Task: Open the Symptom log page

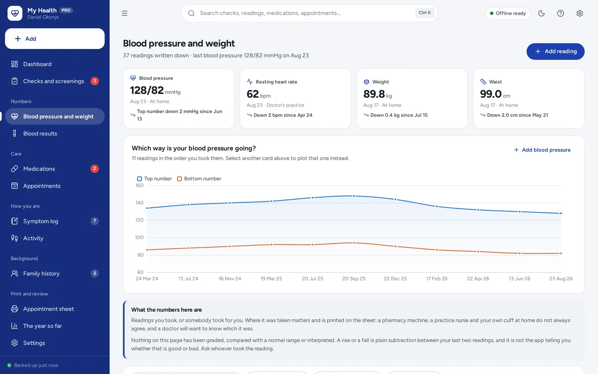Action: click(x=55, y=221)
